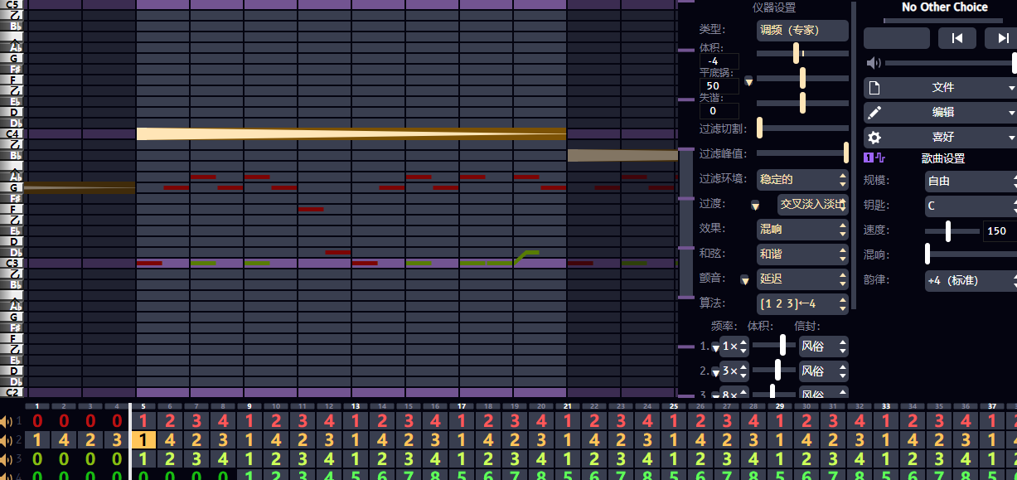Screen dimensions: 1017x480
Task: Open the 类型 instrument type selector
Action: click(x=802, y=31)
